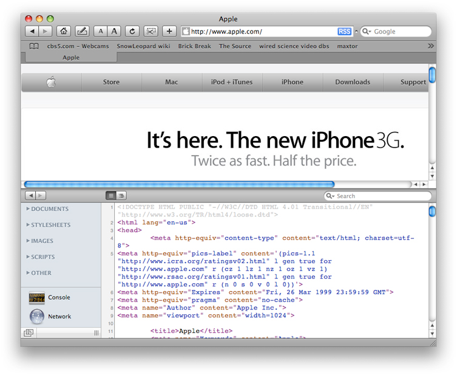The height and width of the screenshot is (375, 457).
Task: Make text bigger with large A
Action: [114, 31]
